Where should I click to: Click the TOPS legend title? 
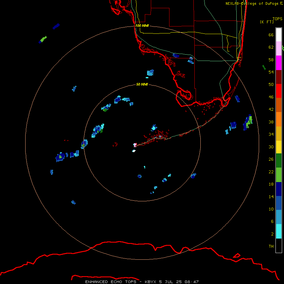tap(277, 19)
